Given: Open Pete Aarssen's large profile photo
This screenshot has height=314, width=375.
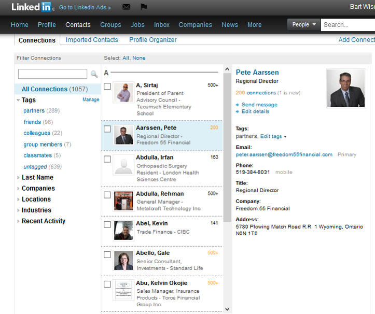Looking at the screenshot, I should coord(346,88).
